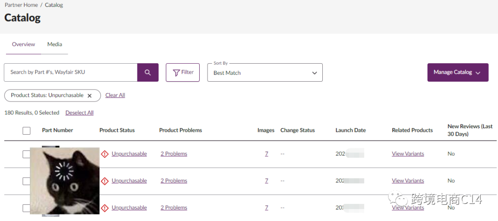Viewport: 498px width, 221px height.
Task: Click the Partner Home breadcrumb link
Action: [20, 5]
